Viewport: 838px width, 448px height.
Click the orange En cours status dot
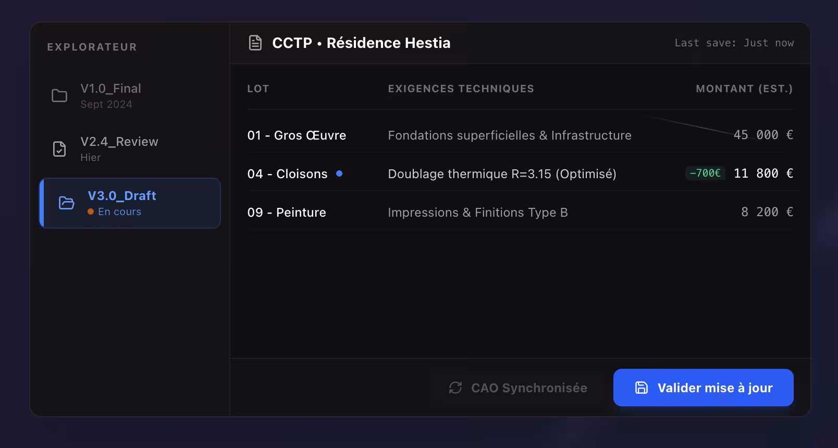pyautogui.click(x=91, y=211)
